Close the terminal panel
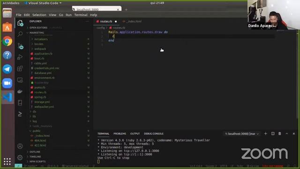This screenshot has width=300, height=169. [294, 133]
